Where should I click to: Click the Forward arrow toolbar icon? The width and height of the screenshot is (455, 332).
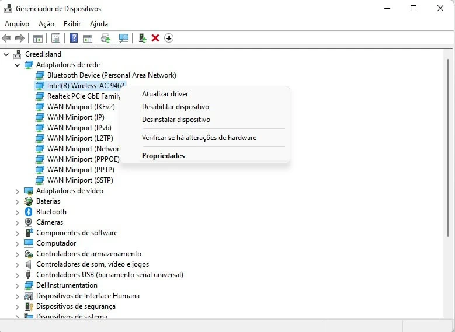coord(20,38)
